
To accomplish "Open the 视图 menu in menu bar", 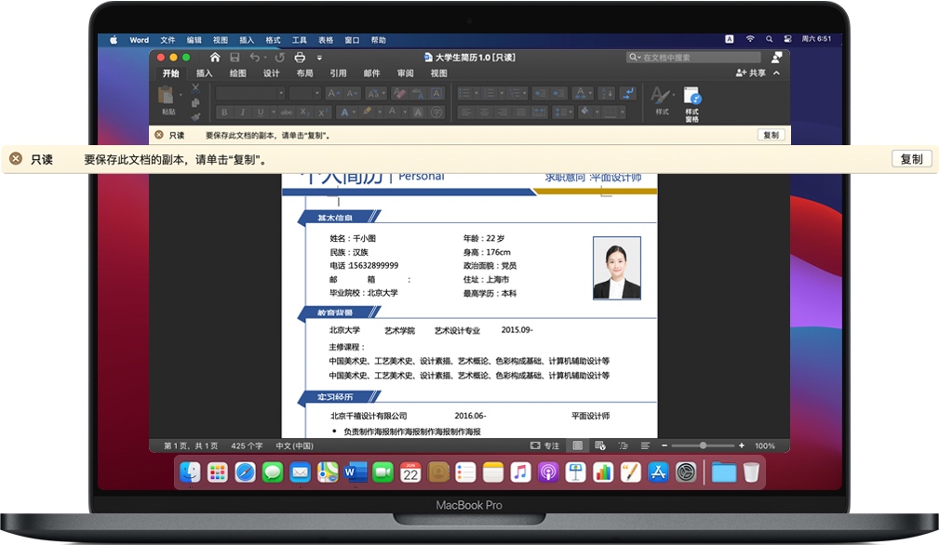I will pyautogui.click(x=220, y=39).
